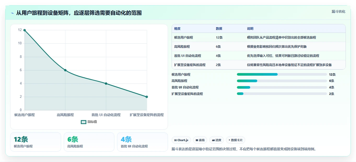Toggle the 指标值 legend swatch
The image size is (356, 162).
point(83,122)
